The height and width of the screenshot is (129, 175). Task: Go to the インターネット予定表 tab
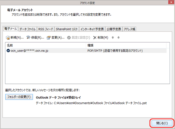tap(92, 29)
